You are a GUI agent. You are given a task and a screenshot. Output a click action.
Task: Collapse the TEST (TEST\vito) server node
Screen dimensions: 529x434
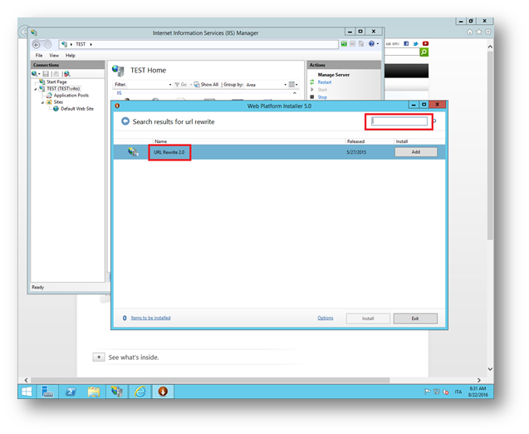click(x=36, y=89)
